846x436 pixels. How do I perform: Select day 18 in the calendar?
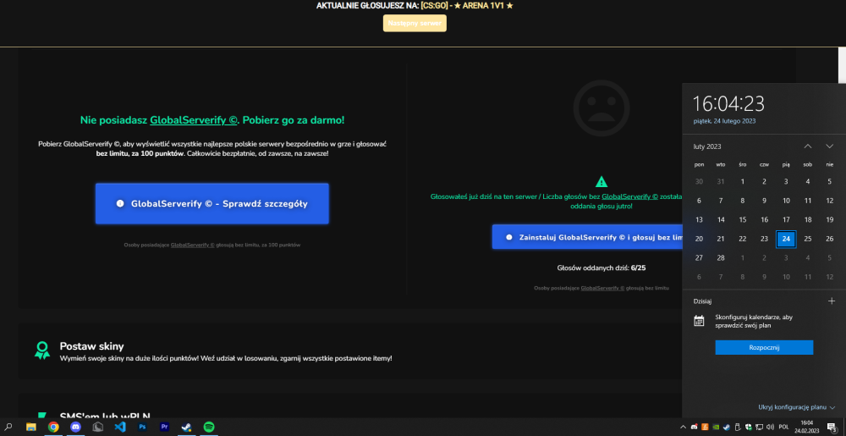[808, 219]
